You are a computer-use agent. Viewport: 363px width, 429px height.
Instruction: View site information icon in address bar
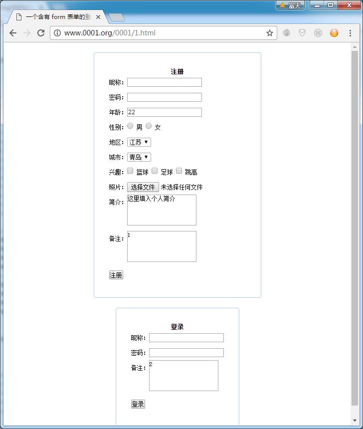[x=57, y=33]
